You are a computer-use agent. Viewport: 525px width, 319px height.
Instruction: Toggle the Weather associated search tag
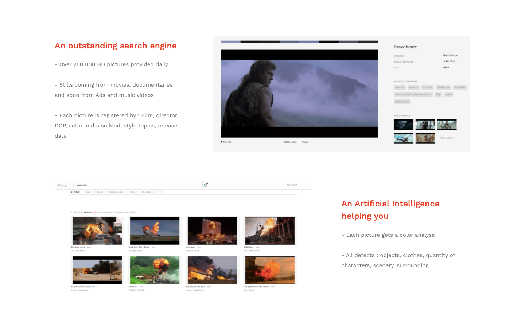click(460, 87)
